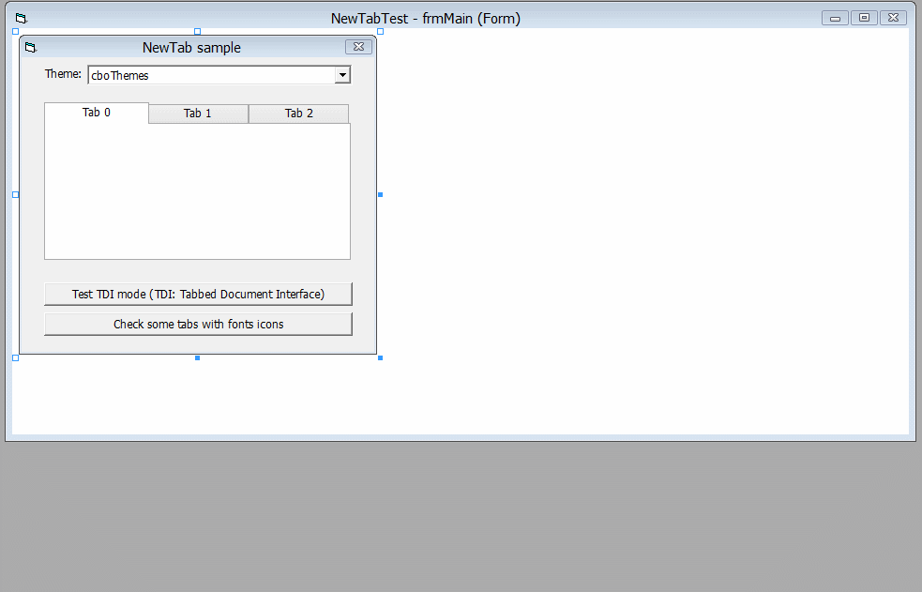The image size is (922, 592).
Task: Minimize the NewTabTest frmMain designer window
Action: [835, 18]
